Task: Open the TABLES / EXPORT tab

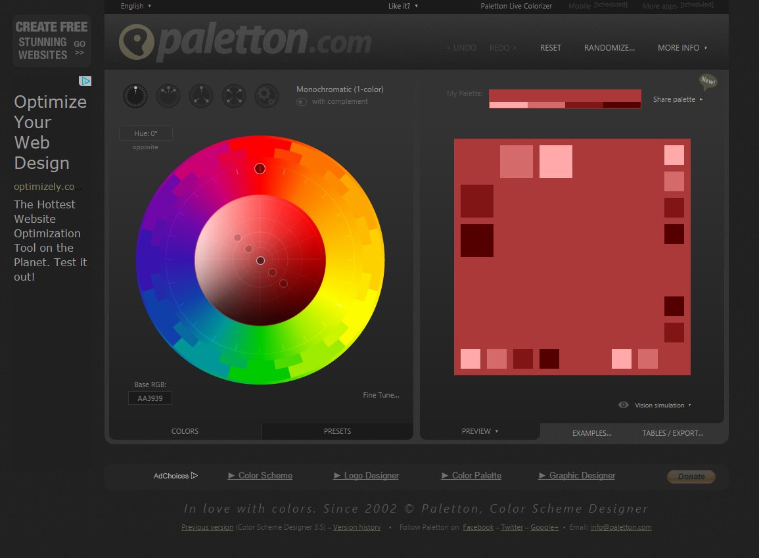Action: click(672, 433)
